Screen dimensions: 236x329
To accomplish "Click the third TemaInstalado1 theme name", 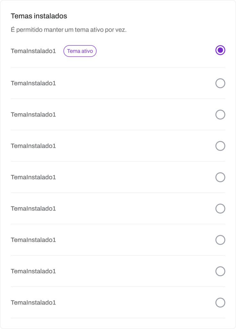I will 33,115.
